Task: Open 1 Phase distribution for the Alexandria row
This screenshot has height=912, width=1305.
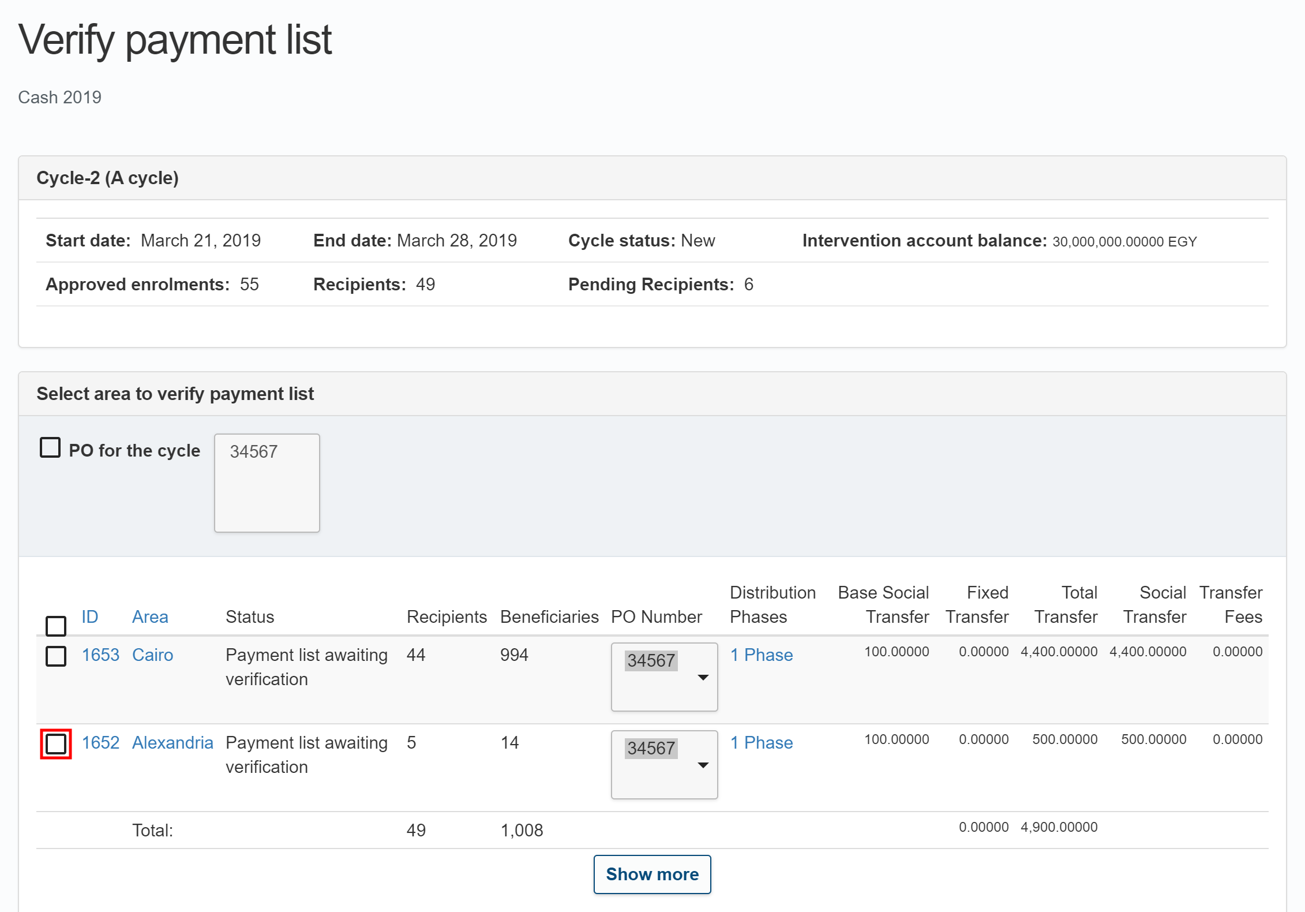Action: tap(761, 742)
